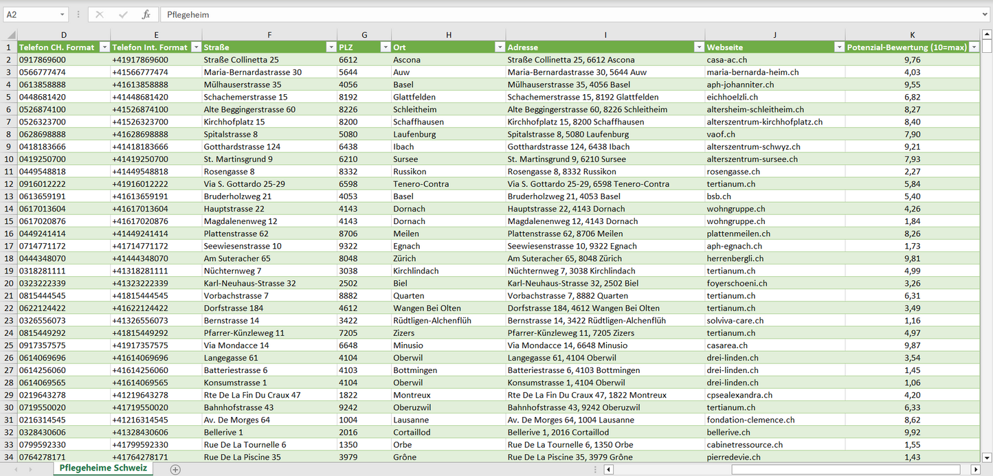Click the Insert Function fx icon
Image resolution: width=993 pixels, height=476 pixels.
tap(146, 14)
